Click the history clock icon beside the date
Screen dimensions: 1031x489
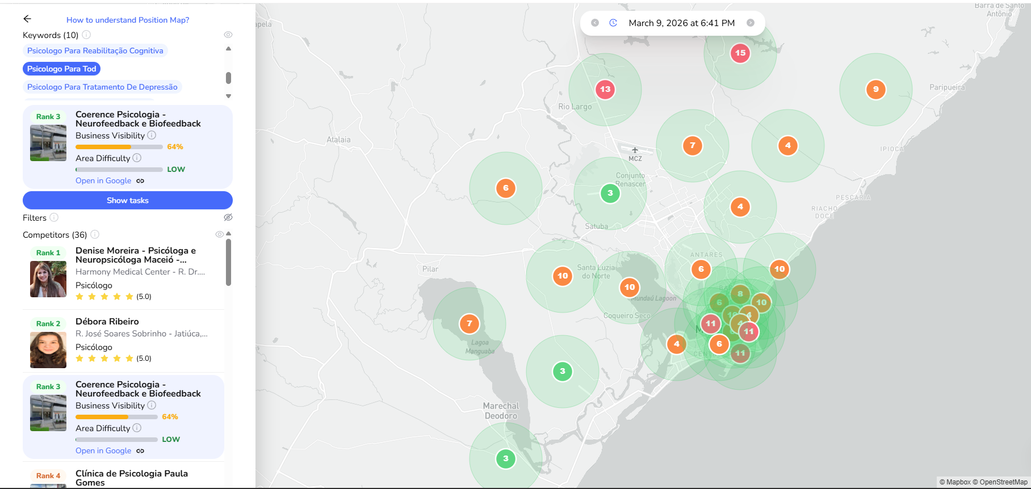tap(613, 23)
